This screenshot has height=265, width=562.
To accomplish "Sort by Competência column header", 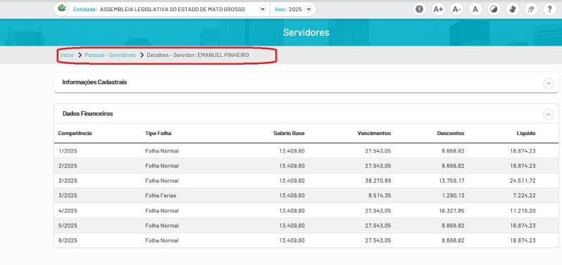I will point(75,134).
